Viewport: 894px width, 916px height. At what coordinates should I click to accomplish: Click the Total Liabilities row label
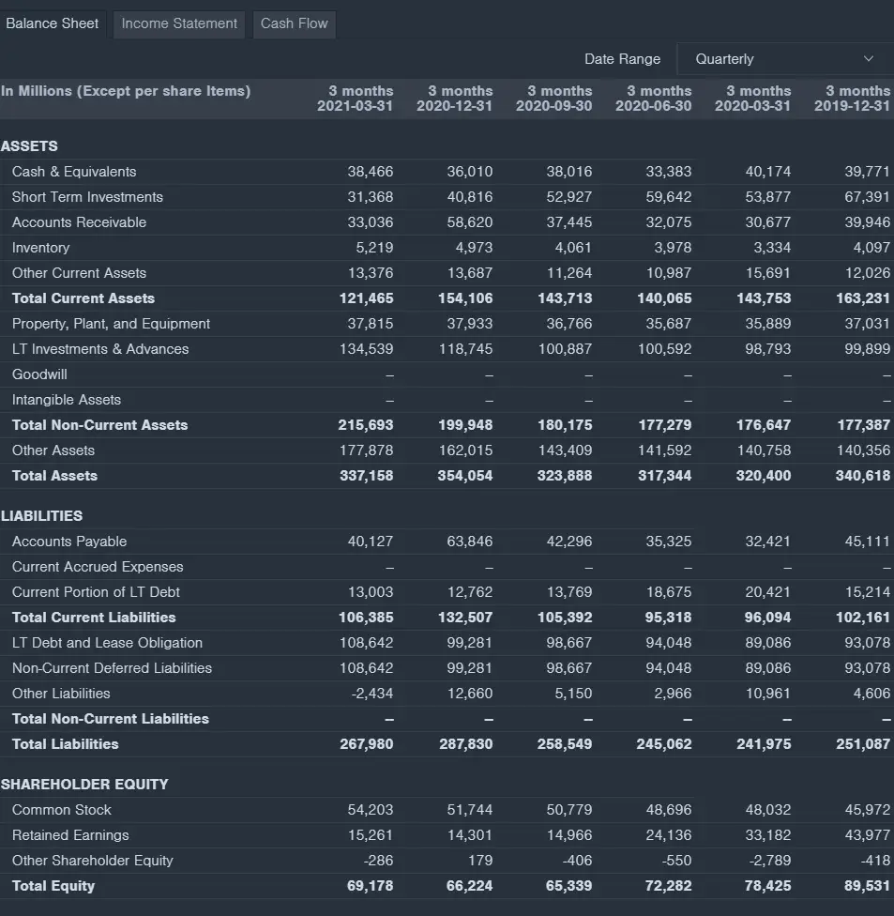66,744
